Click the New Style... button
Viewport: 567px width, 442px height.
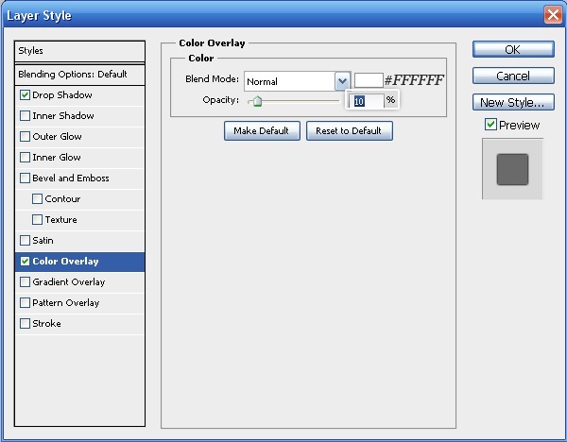click(x=512, y=103)
